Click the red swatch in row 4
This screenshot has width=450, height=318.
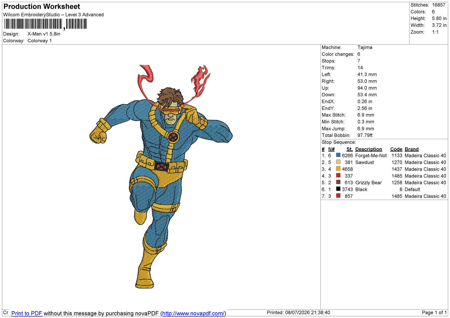[x=338, y=175]
